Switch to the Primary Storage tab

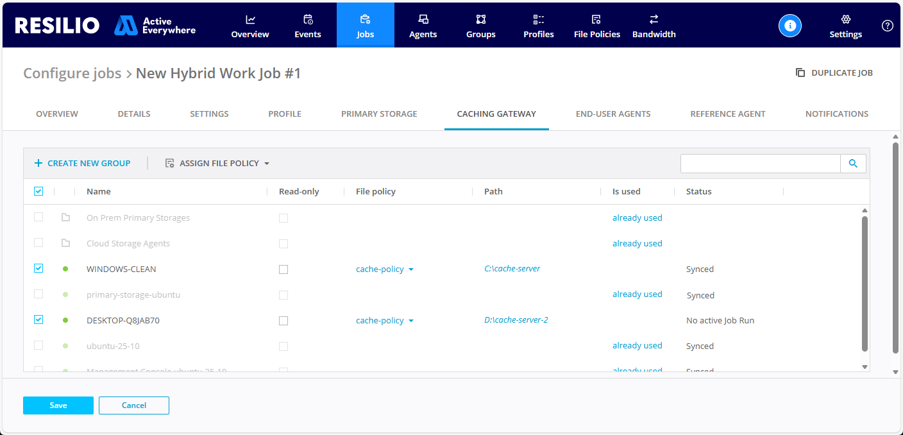[379, 114]
